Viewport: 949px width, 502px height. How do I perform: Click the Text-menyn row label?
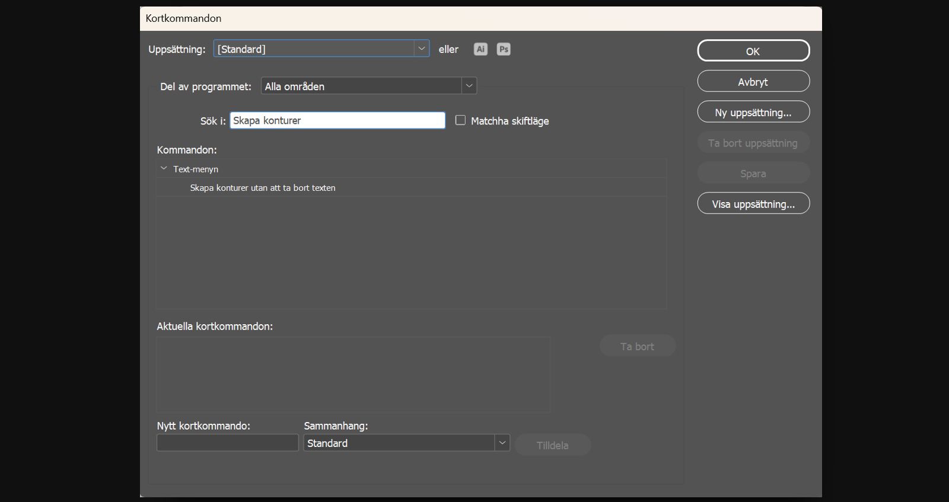196,169
